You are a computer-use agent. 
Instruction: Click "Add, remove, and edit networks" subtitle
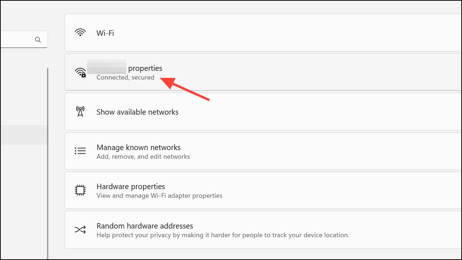pos(143,157)
